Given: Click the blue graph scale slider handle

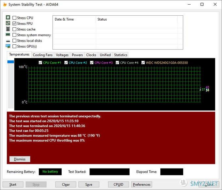Looking at the screenshot, I should pos(11,62).
